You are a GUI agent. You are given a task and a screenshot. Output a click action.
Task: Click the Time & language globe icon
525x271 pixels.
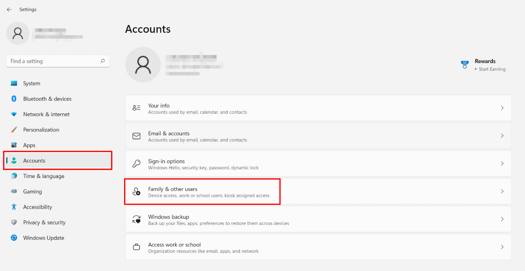click(14, 176)
